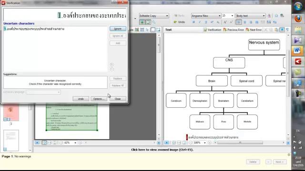Select the picture area tool in image toolbar
The width and height of the screenshot is (305, 171).
(x=137, y=29)
